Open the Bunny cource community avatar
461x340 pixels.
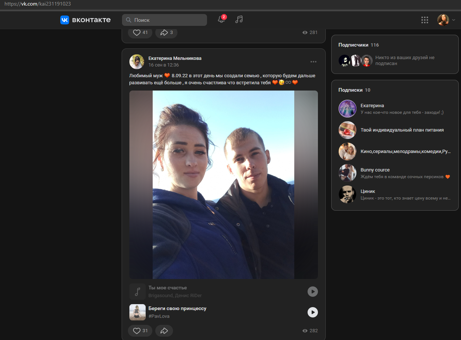(348, 173)
